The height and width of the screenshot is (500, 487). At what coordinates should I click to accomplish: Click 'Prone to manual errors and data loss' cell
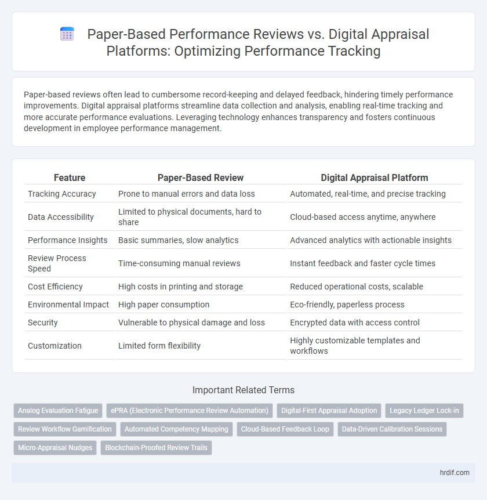pos(201,194)
